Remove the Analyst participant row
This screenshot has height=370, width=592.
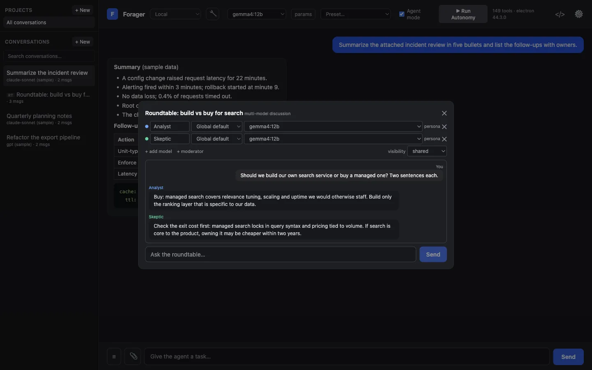click(x=444, y=127)
